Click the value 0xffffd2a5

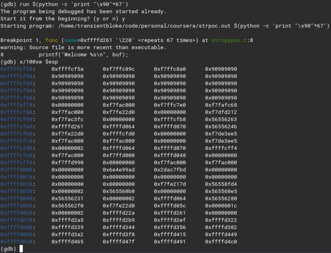click(x=67, y=220)
